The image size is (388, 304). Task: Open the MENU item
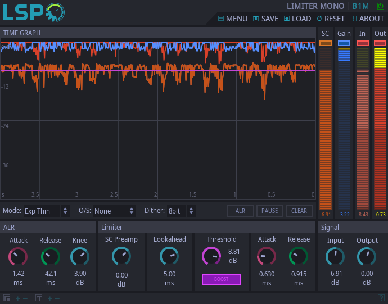pyautogui.click(x=233, y=19)
